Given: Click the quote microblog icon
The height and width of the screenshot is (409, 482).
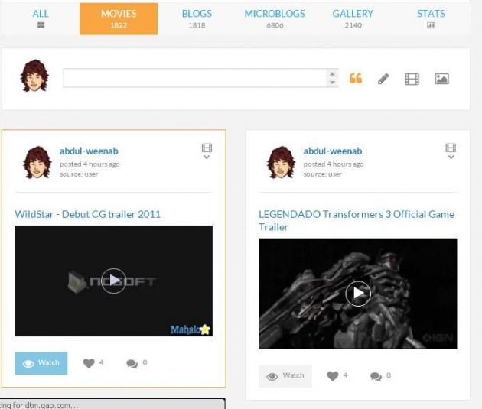Looking at the screenshot, I should click(x=356, y=79).
